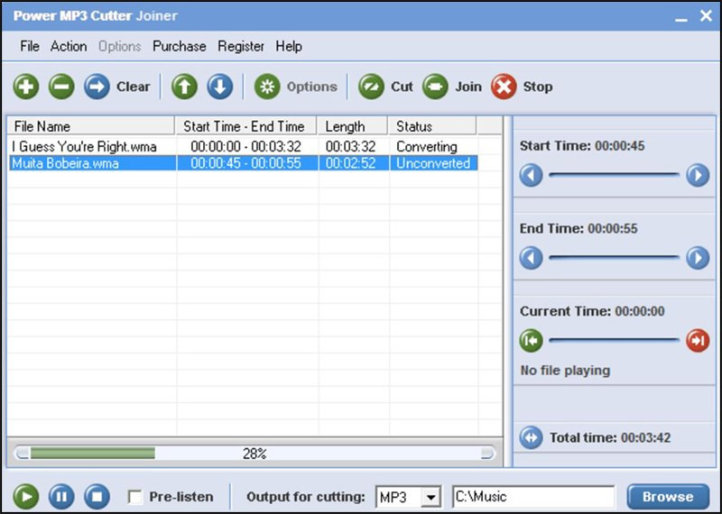Click the Stop text label

537,87
